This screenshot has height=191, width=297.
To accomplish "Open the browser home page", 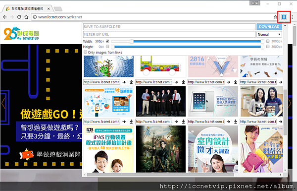I will [x=26, y=17].
